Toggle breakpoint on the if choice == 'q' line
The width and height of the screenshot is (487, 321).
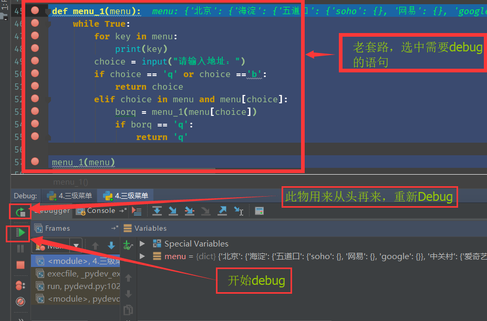[35, 73]
